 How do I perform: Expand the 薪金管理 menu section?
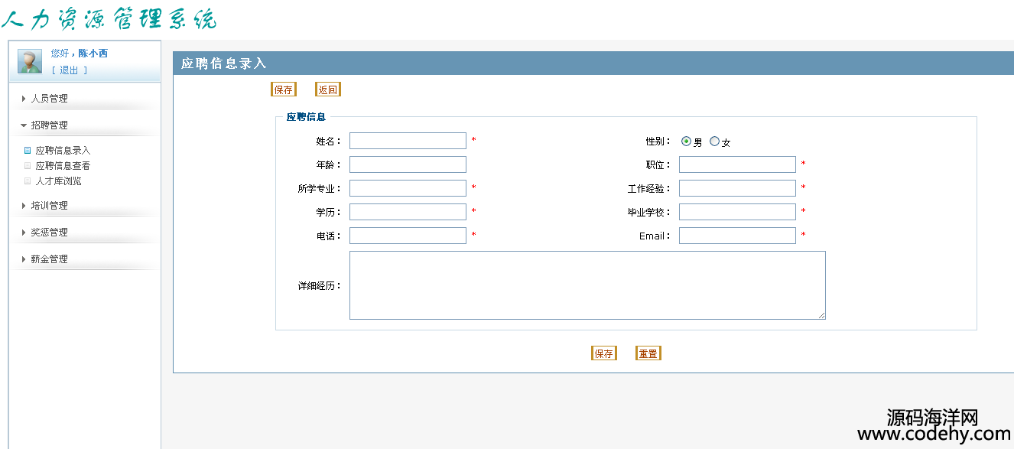49,259
